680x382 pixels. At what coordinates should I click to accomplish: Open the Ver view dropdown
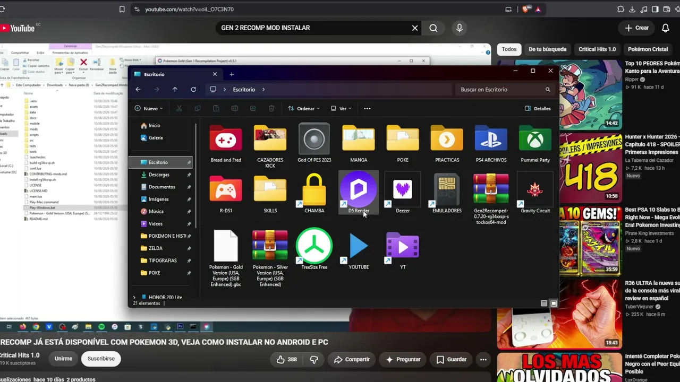[x=341, y=109]
